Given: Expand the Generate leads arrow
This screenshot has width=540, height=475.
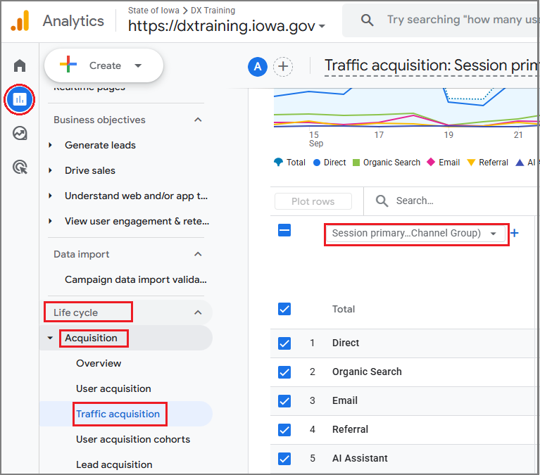Looking at the screenshot, I should (50, 145).
